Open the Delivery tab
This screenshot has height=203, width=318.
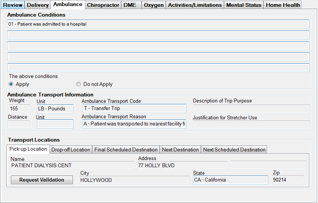point(38,5)
